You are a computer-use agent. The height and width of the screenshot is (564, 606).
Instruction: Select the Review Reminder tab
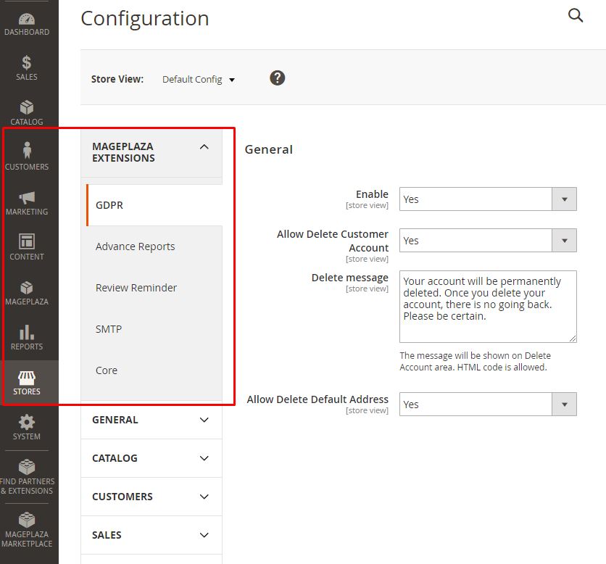136,288
